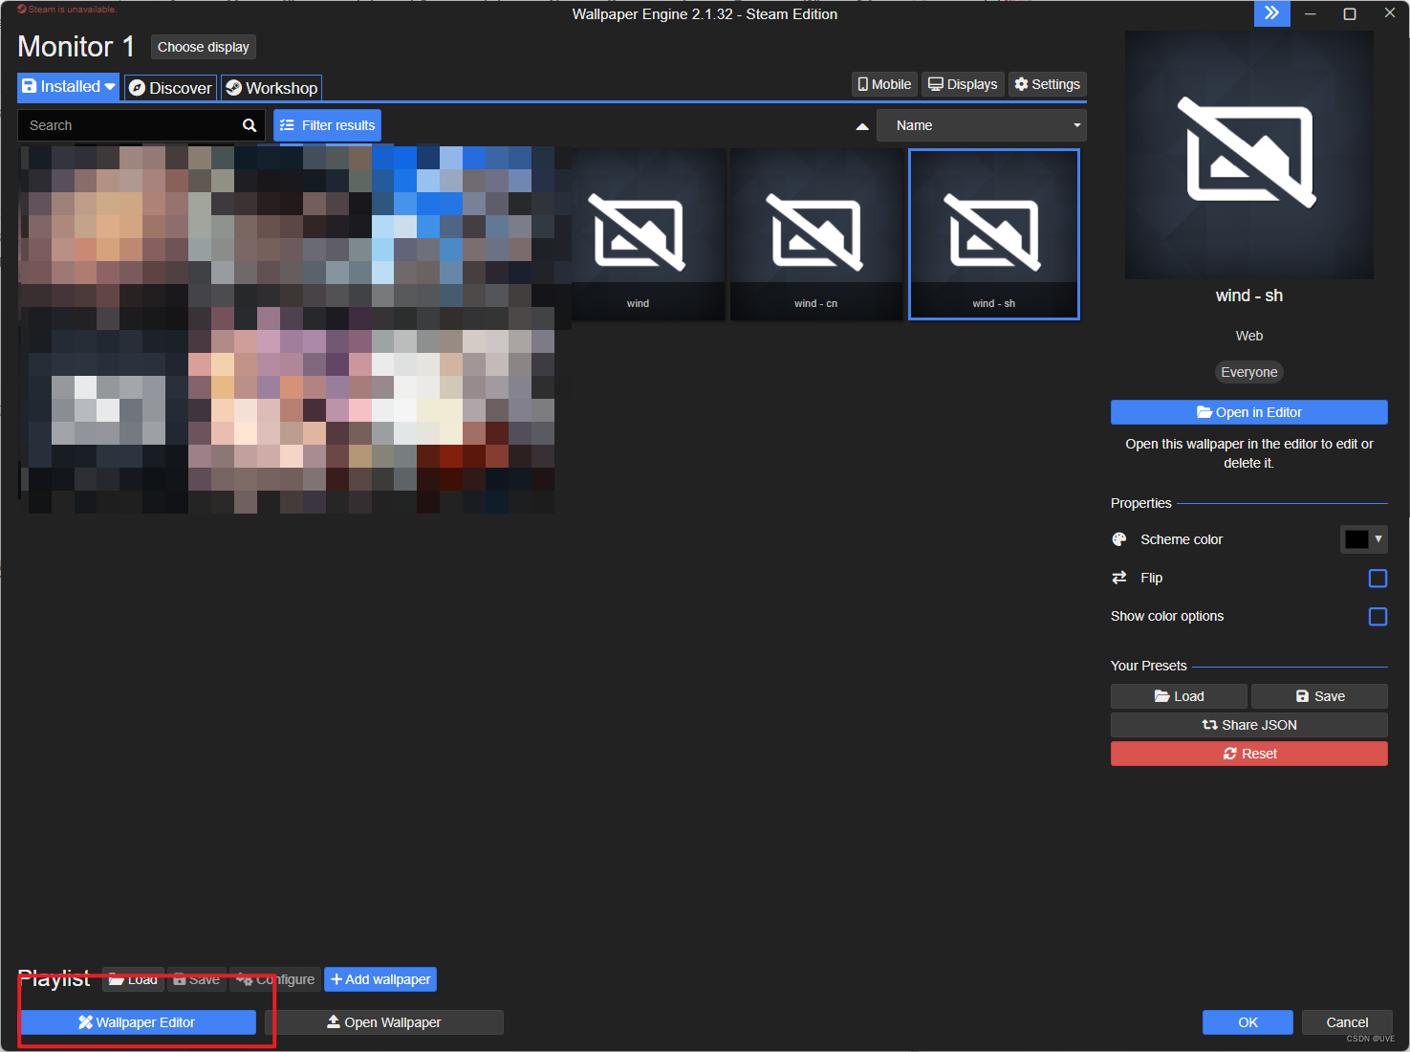Click Share JSON button
1410x1052 pixels.
pyautogui.click(x=1248, y=725)
